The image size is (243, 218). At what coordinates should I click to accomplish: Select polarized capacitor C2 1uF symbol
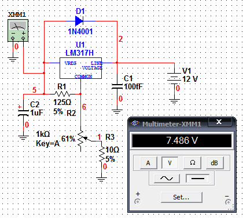(23, 113)
